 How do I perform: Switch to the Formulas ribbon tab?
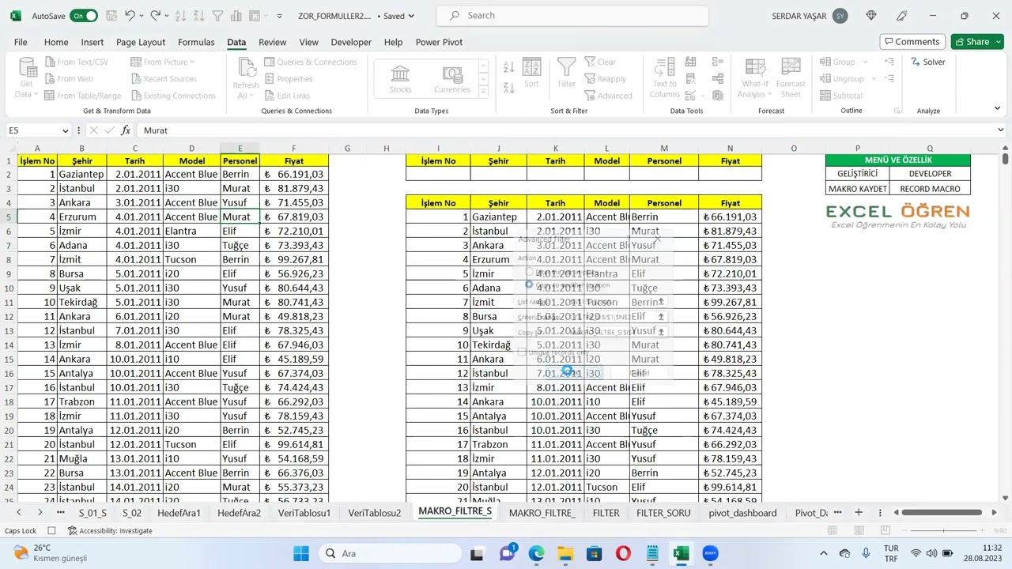tap(196, 42)
